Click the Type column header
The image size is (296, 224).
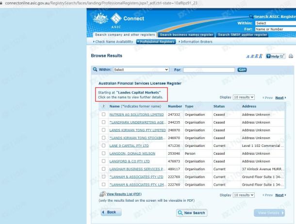[189, 106]
